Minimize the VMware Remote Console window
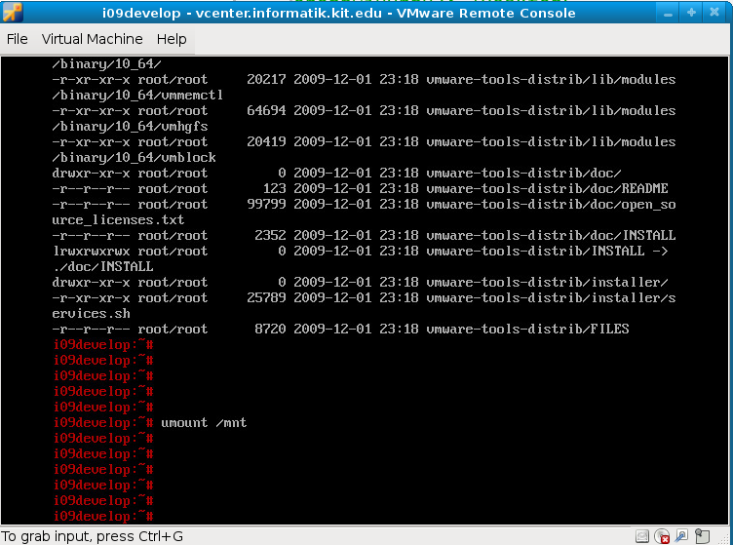 pyautogui.click(x=670, y=13)
